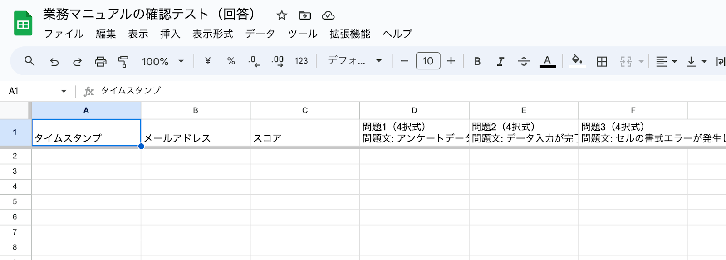Print the spreadsheet
Viewport: 726px width, 260px height.
click(100, 61)
